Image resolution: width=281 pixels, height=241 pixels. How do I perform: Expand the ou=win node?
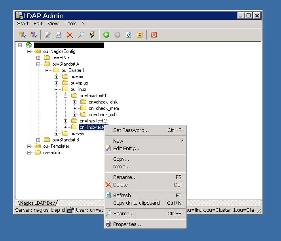(x=56, y=134)
